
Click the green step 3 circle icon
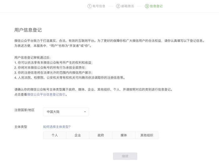pyautogui.click(x=147, y=6)
